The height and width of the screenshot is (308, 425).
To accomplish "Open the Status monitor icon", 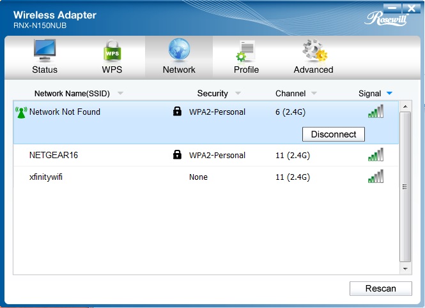I will click(x=45, y=50).
